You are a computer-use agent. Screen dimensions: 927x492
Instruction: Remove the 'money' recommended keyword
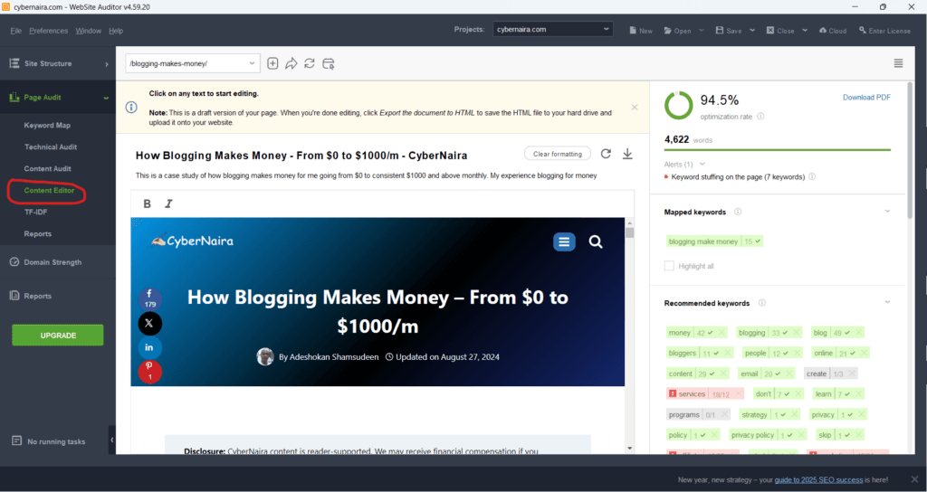tap(723, 333)
